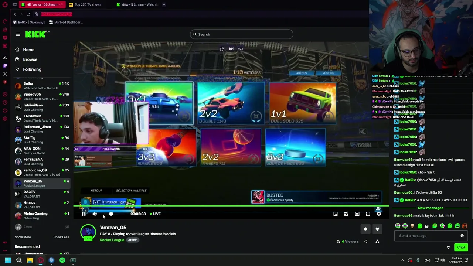
Task: Switch to Top 250 TV shows tab
Action: (x=88, y=4)
